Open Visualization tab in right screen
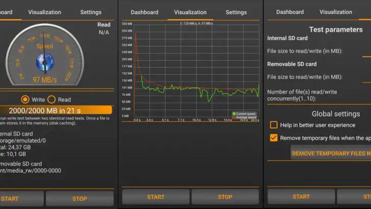 (336, 12)
